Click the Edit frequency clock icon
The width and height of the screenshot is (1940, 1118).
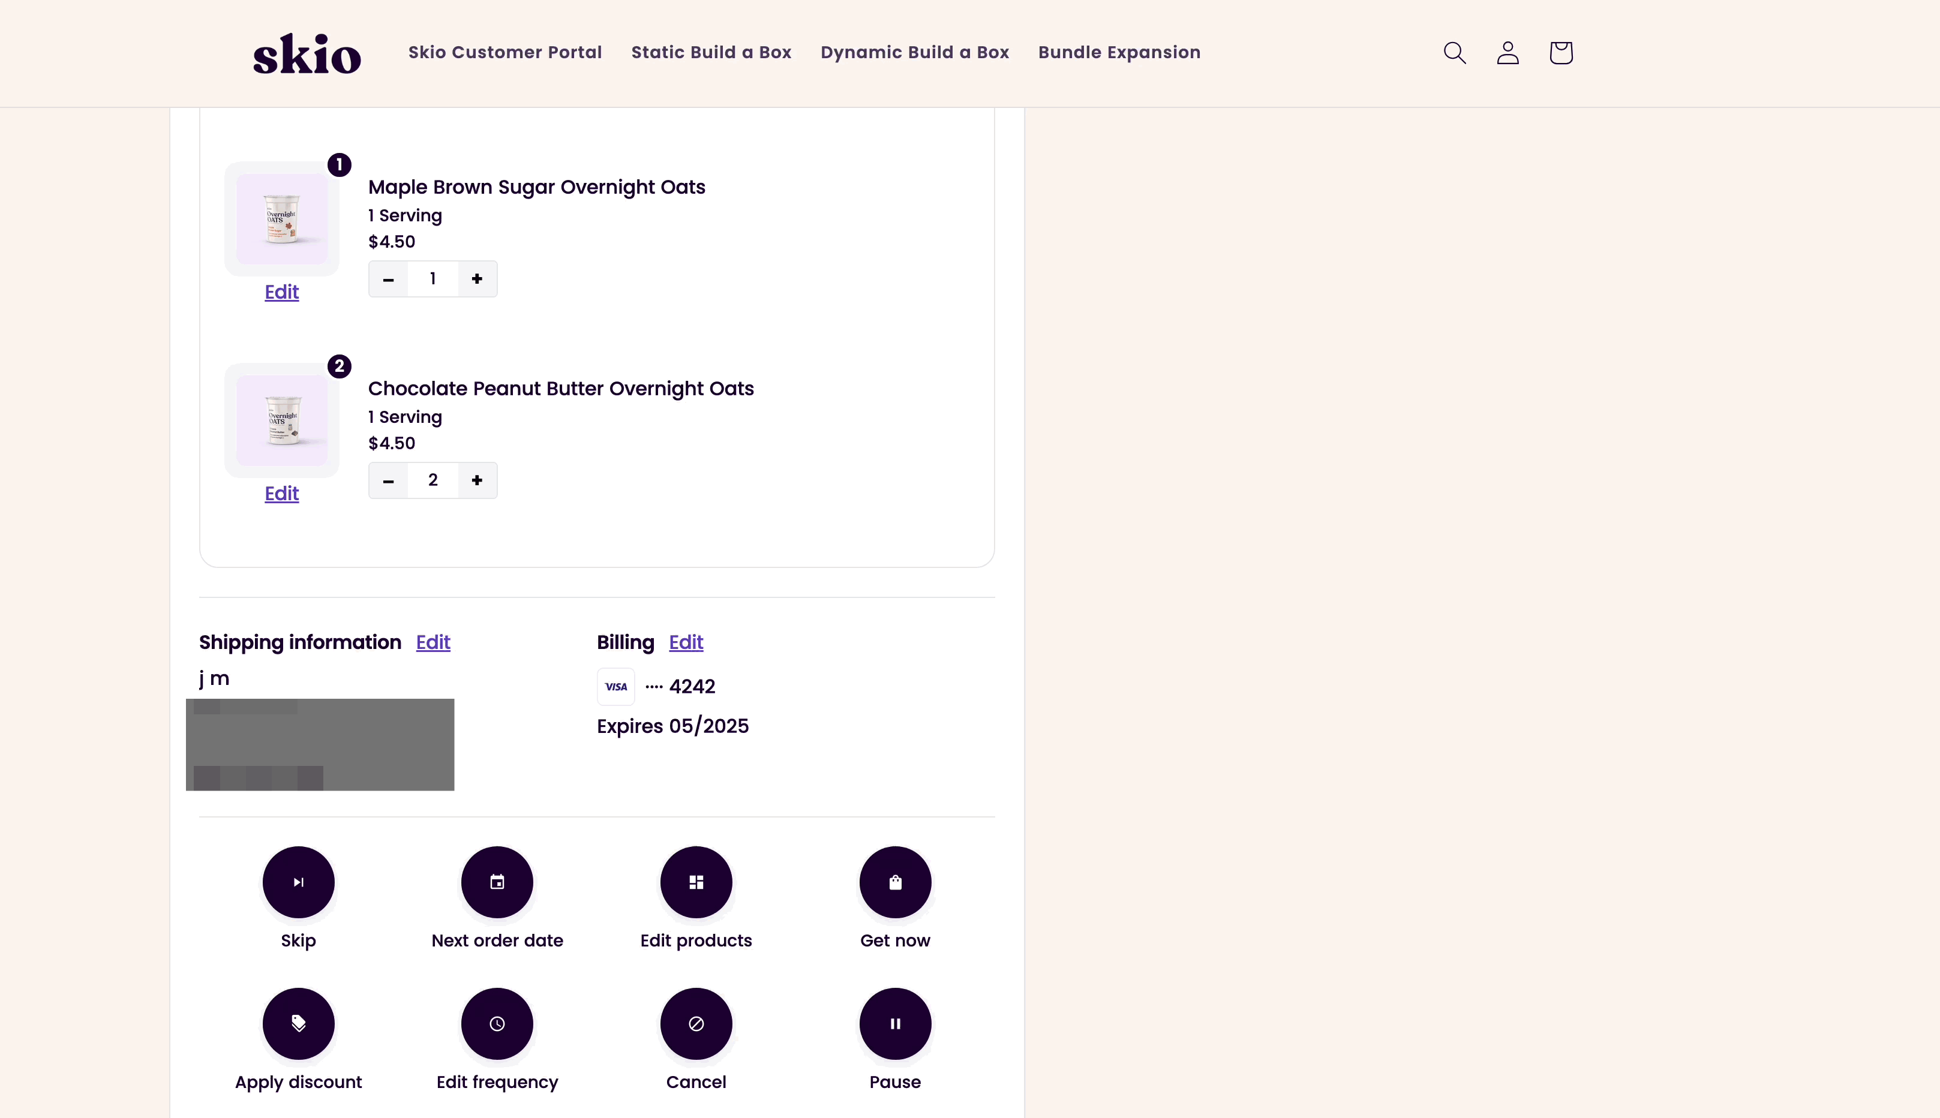pyautogui.click(x=497, y=1024)
